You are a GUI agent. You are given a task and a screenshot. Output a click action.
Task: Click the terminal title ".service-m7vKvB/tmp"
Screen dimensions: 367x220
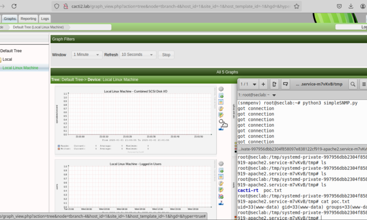(319, 84)
